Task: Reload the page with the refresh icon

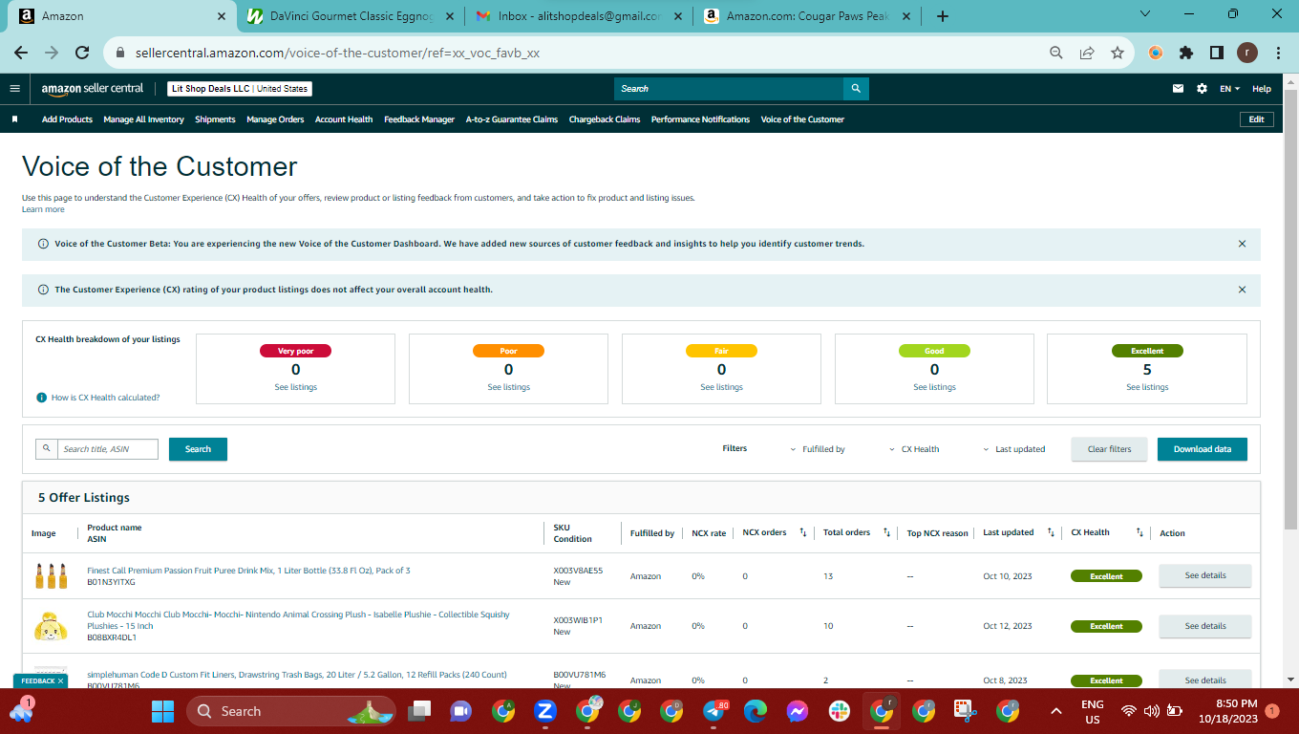Action: 82,54
